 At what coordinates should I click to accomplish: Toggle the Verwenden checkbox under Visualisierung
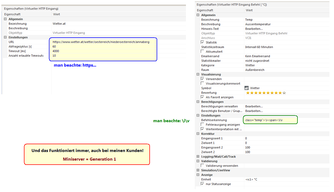203,79
